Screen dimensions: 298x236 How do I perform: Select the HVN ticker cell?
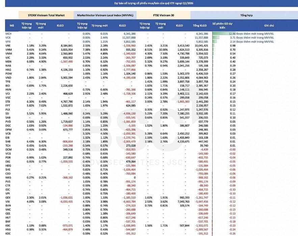coord(8,90)
